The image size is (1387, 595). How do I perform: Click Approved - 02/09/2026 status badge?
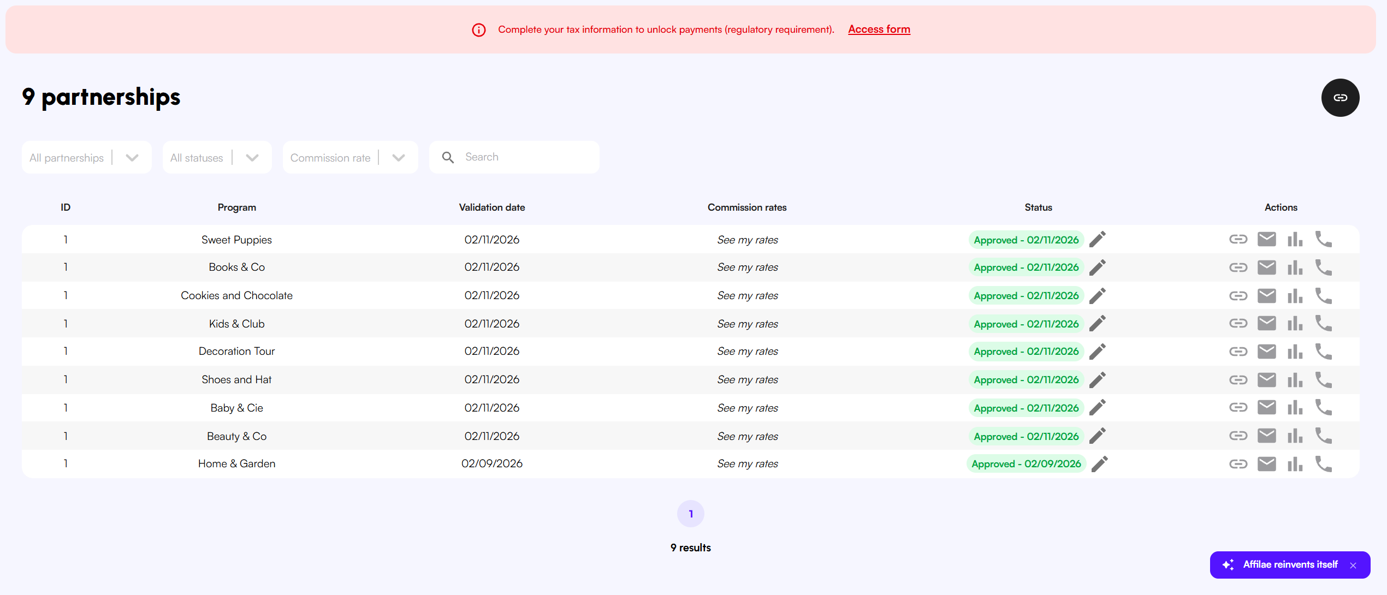1026,463
